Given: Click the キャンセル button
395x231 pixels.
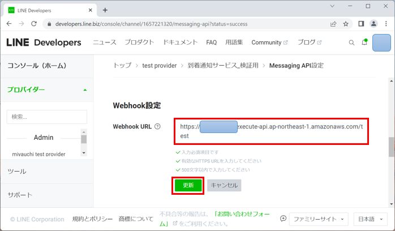Looking at the screenshot, I should point(224,185).
